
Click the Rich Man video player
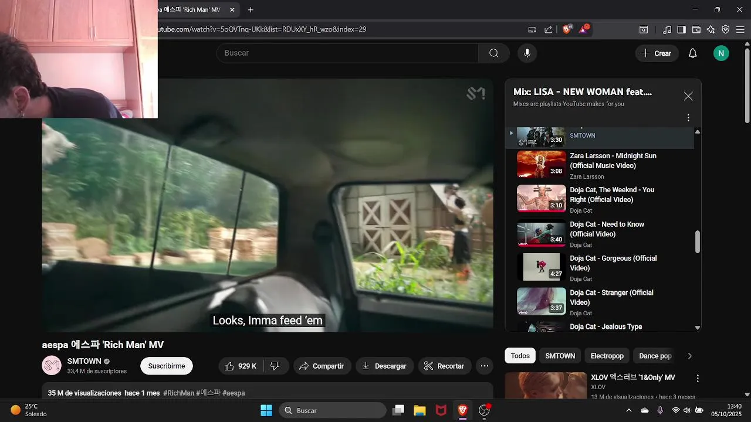(268, 205)
